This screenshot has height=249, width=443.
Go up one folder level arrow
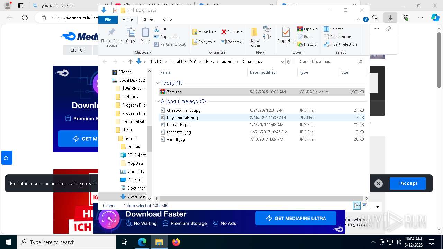[x=130, y=62]
